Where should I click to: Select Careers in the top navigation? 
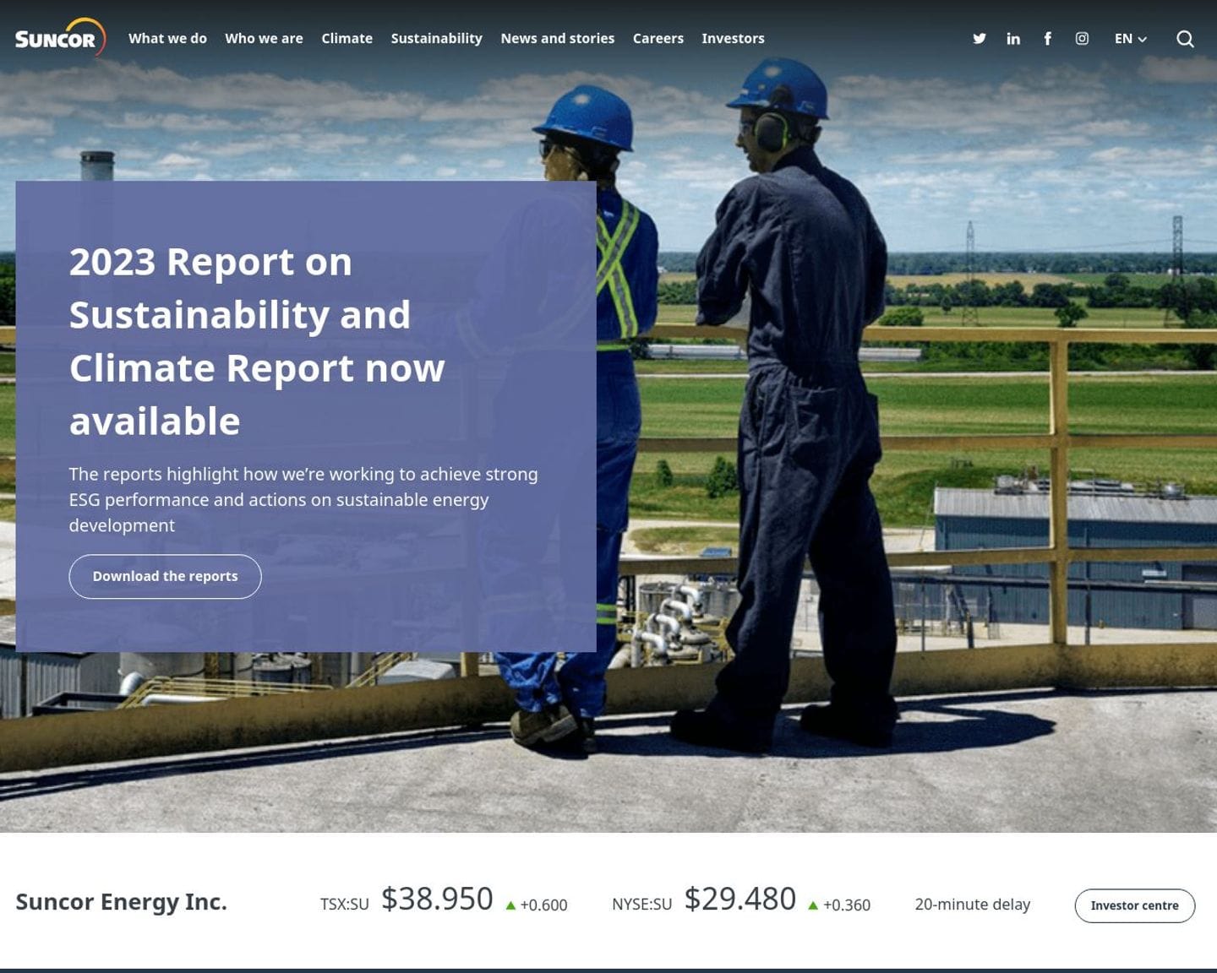658,39
